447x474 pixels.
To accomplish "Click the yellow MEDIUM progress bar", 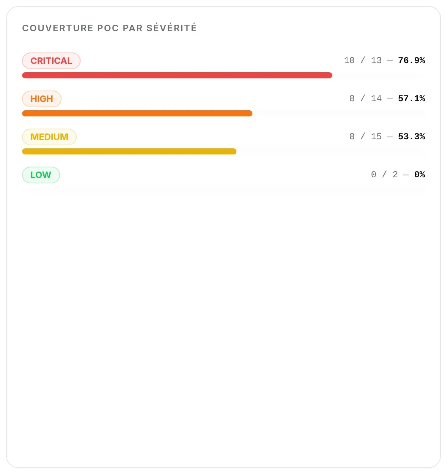I will 129,151.
